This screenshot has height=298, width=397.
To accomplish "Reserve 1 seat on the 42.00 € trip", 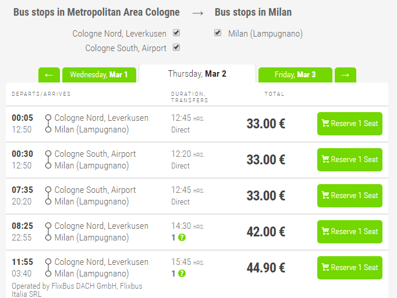I will point(350,232).
